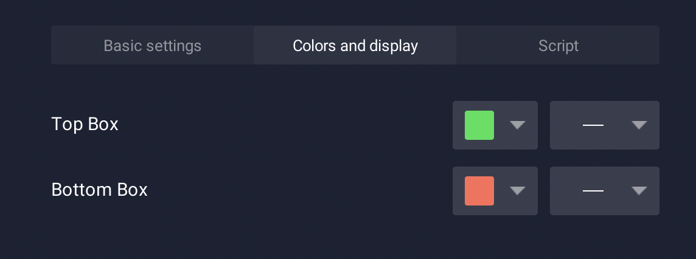
Task: Expand the Bottom Box color dropdown arrow
Action: coord(518,191)
